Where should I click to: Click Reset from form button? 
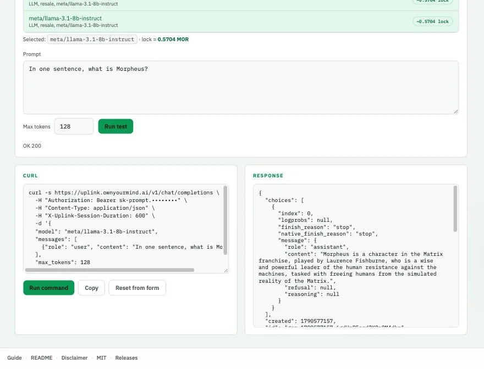click(x=137, y=288)
